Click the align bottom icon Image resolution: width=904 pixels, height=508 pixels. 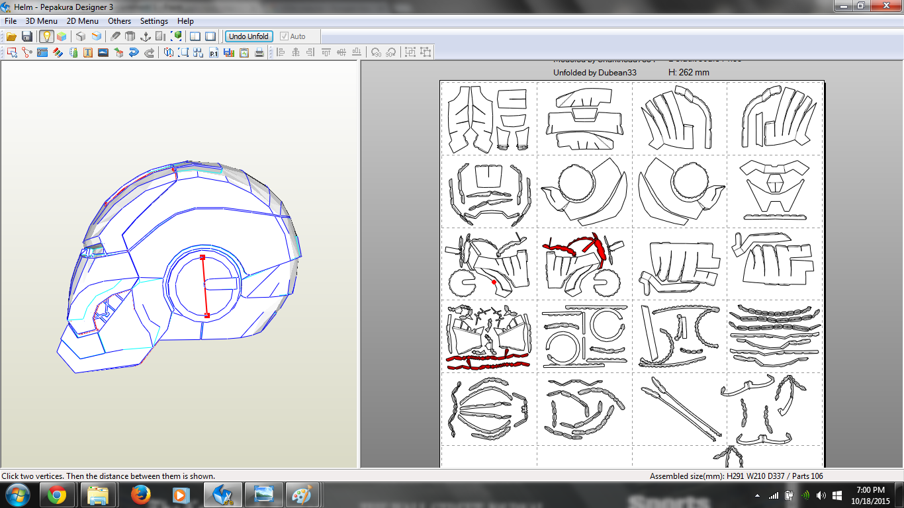[357, 52]
